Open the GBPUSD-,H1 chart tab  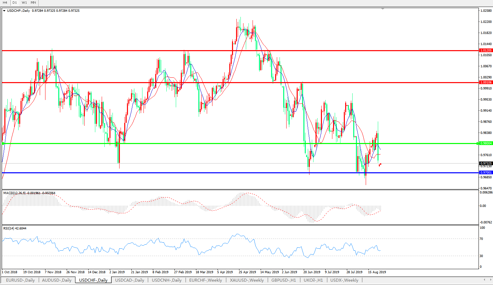284,280
